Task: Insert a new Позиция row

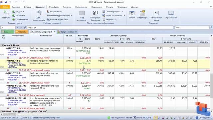Action: click(6, 15)
